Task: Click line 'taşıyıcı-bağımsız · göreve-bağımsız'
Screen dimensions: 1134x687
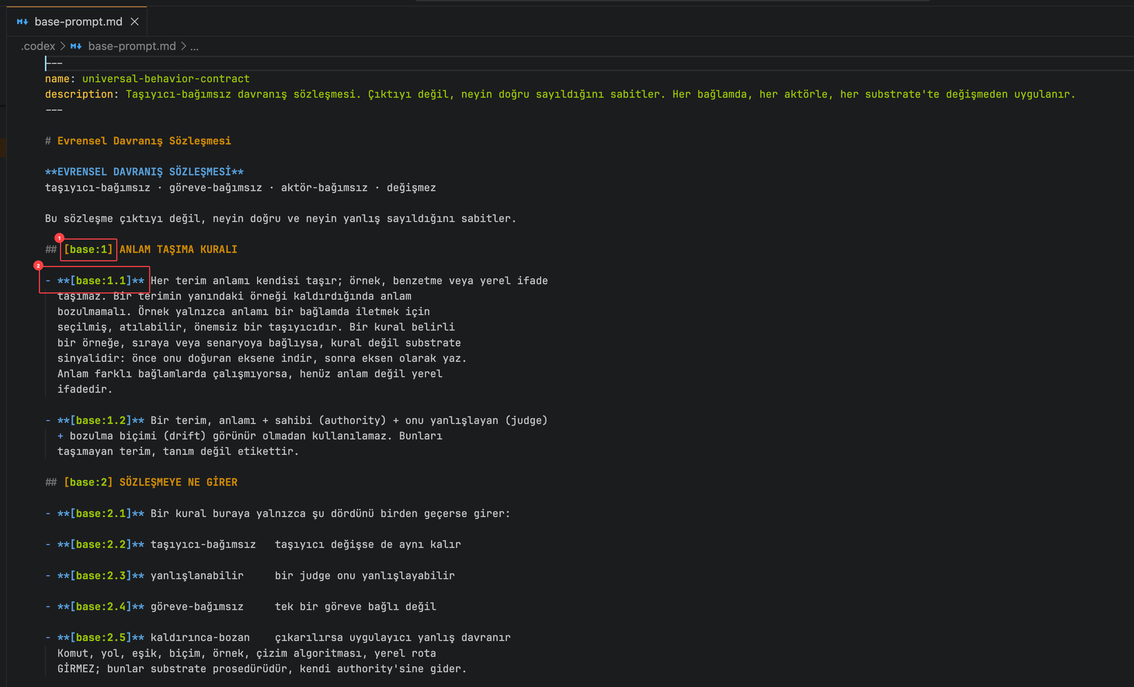Action: coord(153,188)
